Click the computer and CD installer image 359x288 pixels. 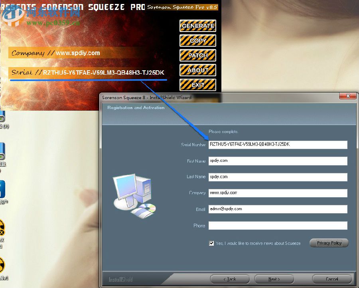click(134, 196)
